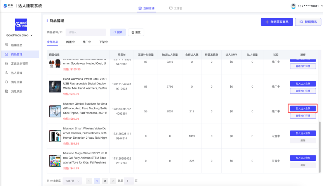The height and width of the screenshot is (186, 323).
Task: Switch to the 工作台 tab
Action: tap(176, 8)
